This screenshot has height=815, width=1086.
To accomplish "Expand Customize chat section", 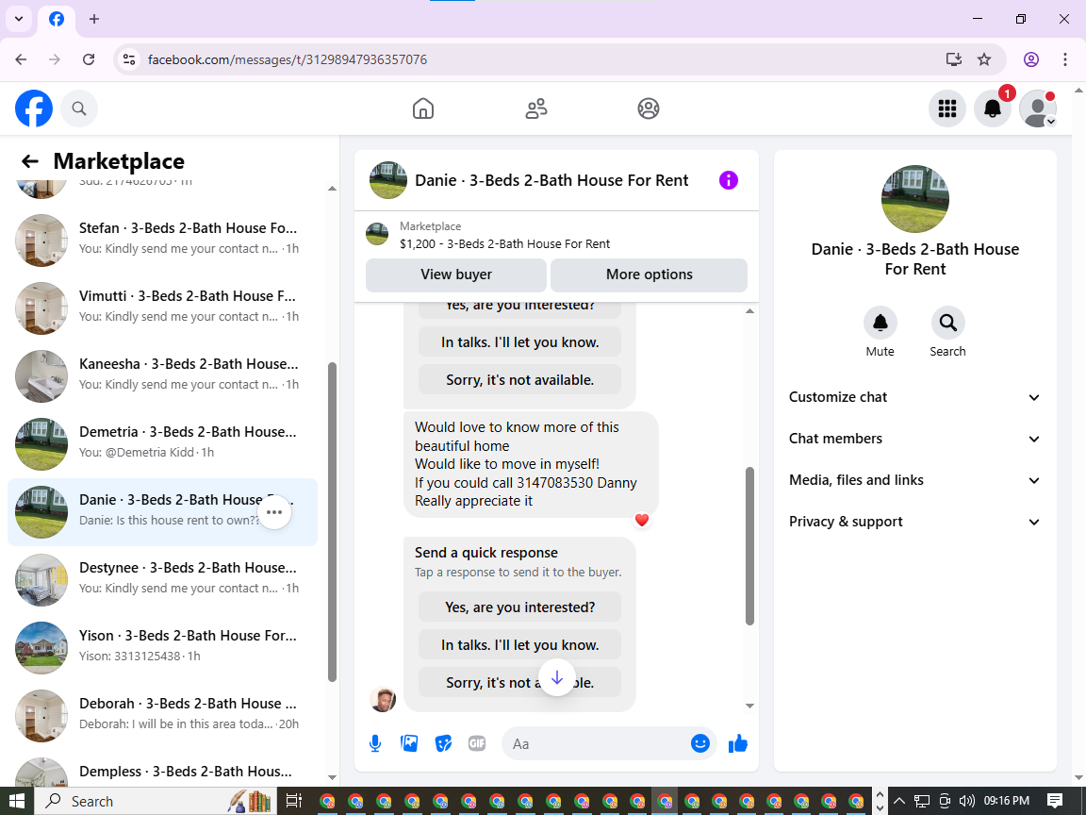I will 914,397.
